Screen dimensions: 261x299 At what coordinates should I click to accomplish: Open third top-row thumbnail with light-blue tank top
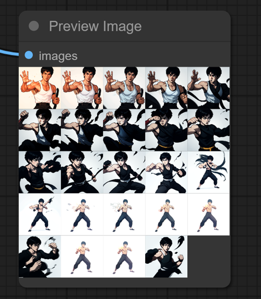click(x=124, y=88)
